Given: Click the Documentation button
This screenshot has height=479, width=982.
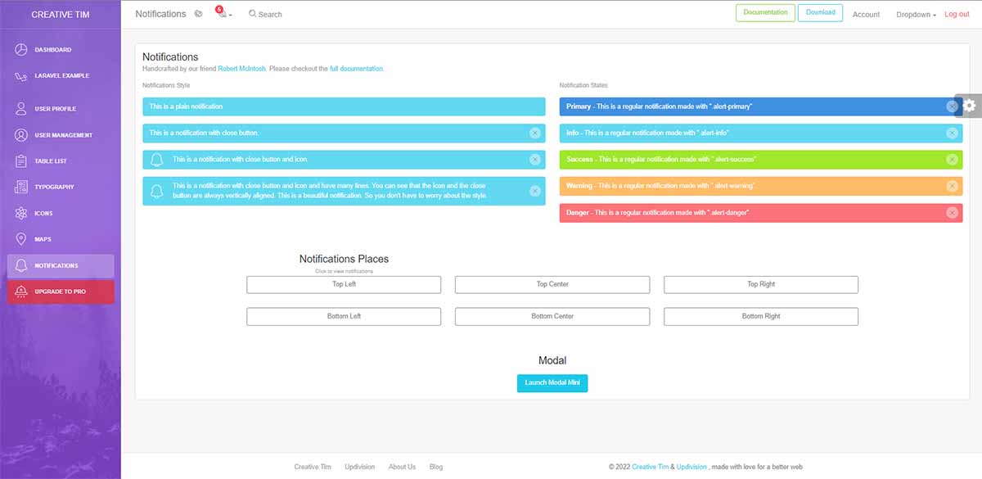Looking at the screenshot, I should [765, 12].
